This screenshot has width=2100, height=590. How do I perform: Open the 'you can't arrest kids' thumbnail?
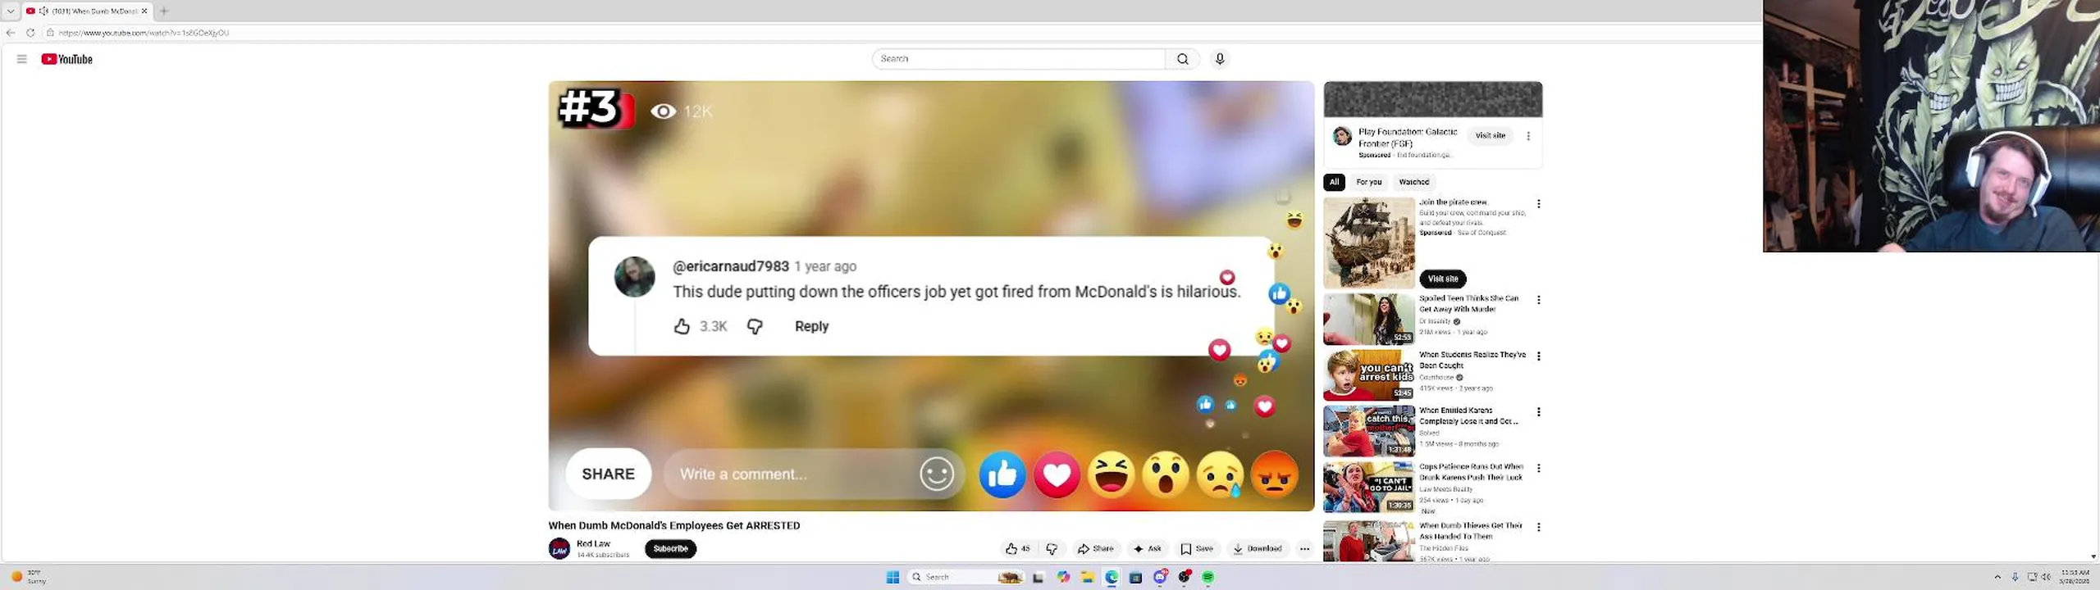pos(1369,375)
